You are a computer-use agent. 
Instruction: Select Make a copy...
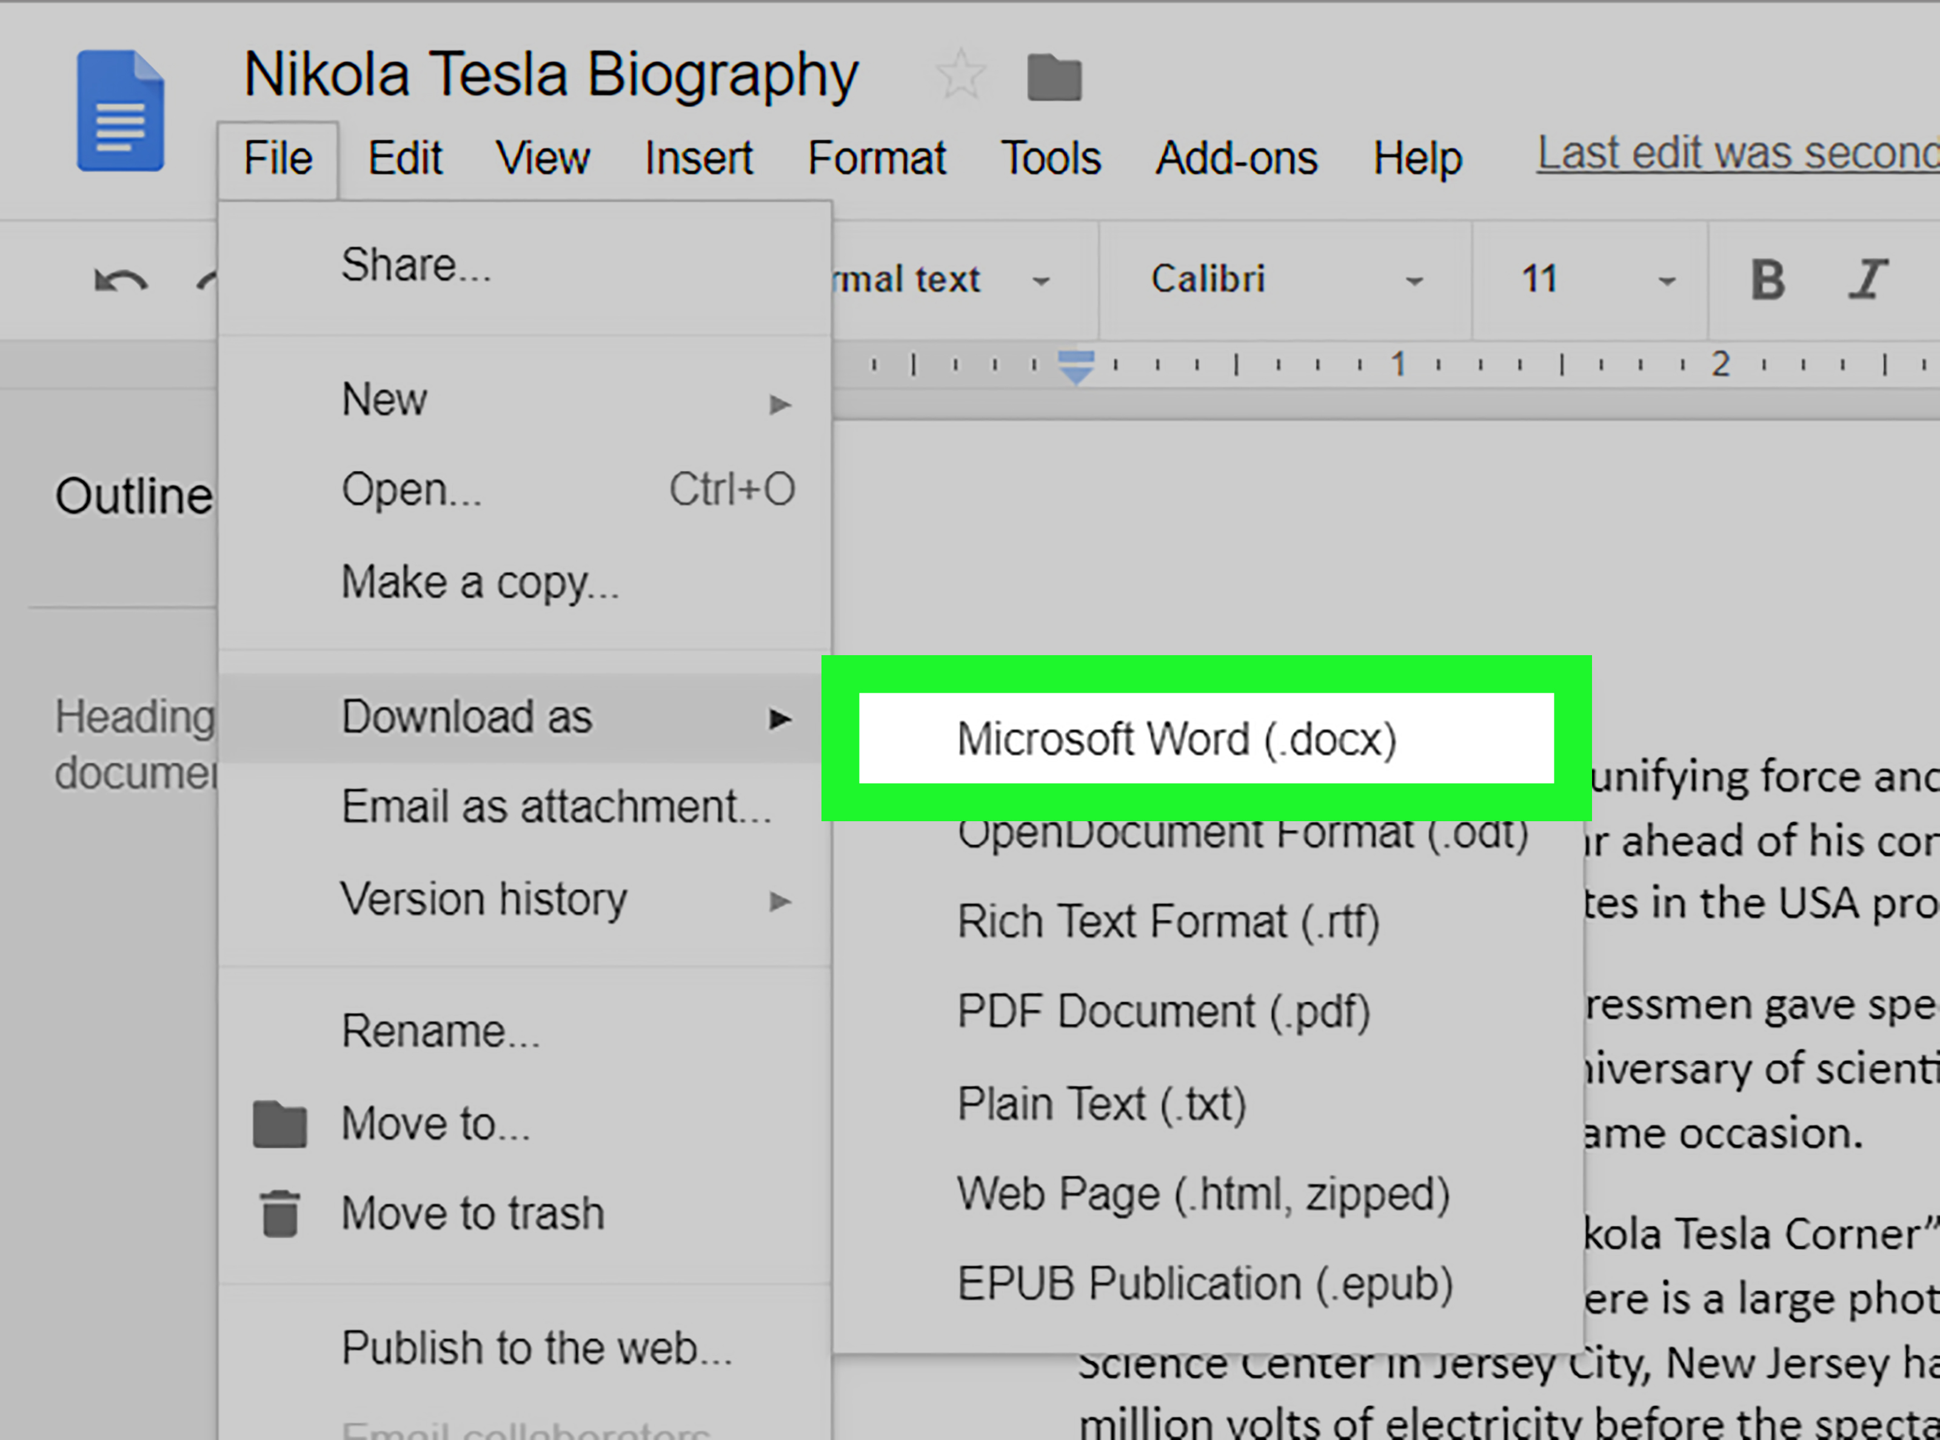point(525,582)
